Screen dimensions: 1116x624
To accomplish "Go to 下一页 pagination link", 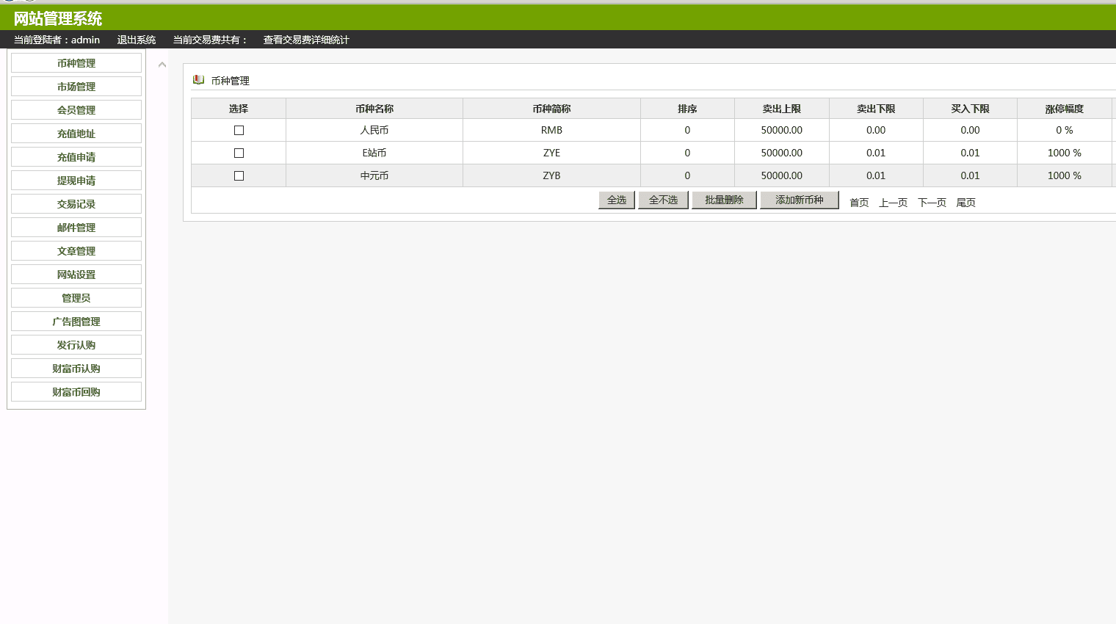I will coord(932,203).
